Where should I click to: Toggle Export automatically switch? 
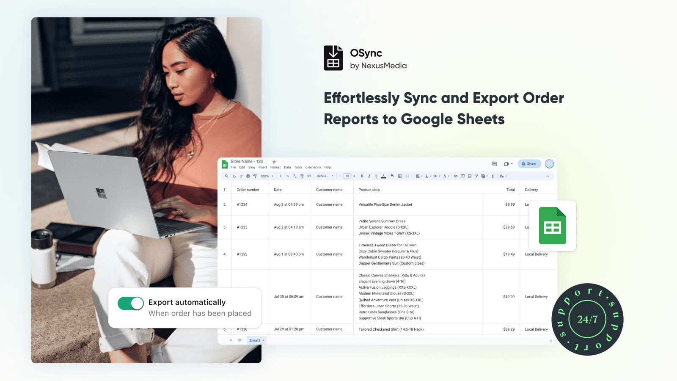(130, 303)
